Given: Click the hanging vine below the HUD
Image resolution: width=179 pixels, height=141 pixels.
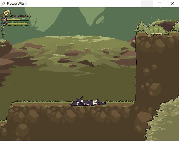Looking at the screenshot, I should 3,32.
